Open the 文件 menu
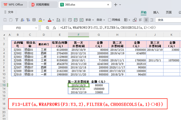Screen dimensions: 181x120 pos(9,12)
